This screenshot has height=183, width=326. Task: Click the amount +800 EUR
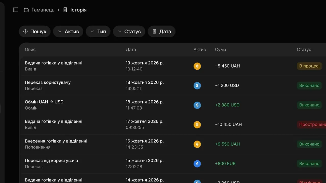[225, 164]
